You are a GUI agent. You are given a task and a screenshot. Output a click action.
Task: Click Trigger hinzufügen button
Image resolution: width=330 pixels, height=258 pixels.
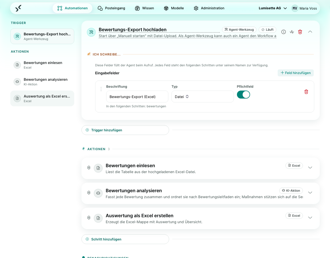coord(125,130)
